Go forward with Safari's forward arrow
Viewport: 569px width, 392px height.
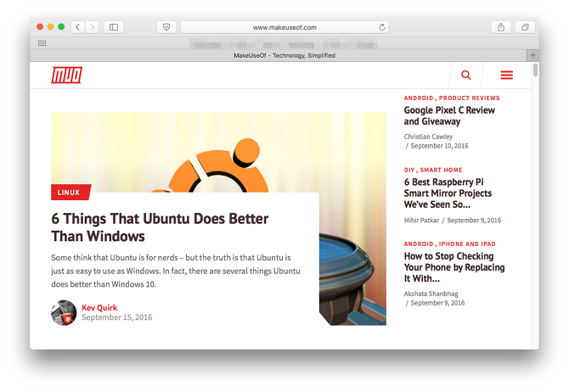coord(92,27)
